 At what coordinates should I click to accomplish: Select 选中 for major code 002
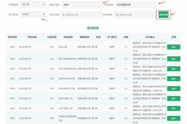[174, 47]
